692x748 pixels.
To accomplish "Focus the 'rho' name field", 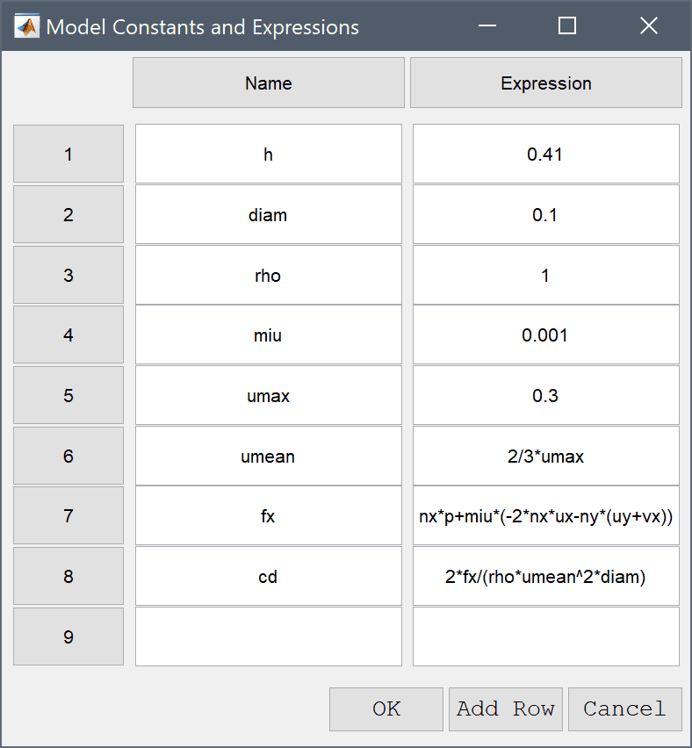I will click(269, 275).
